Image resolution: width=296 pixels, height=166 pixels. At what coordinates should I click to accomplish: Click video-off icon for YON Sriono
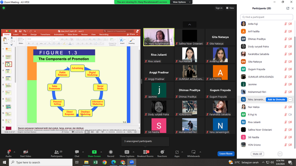pos(290,145)
